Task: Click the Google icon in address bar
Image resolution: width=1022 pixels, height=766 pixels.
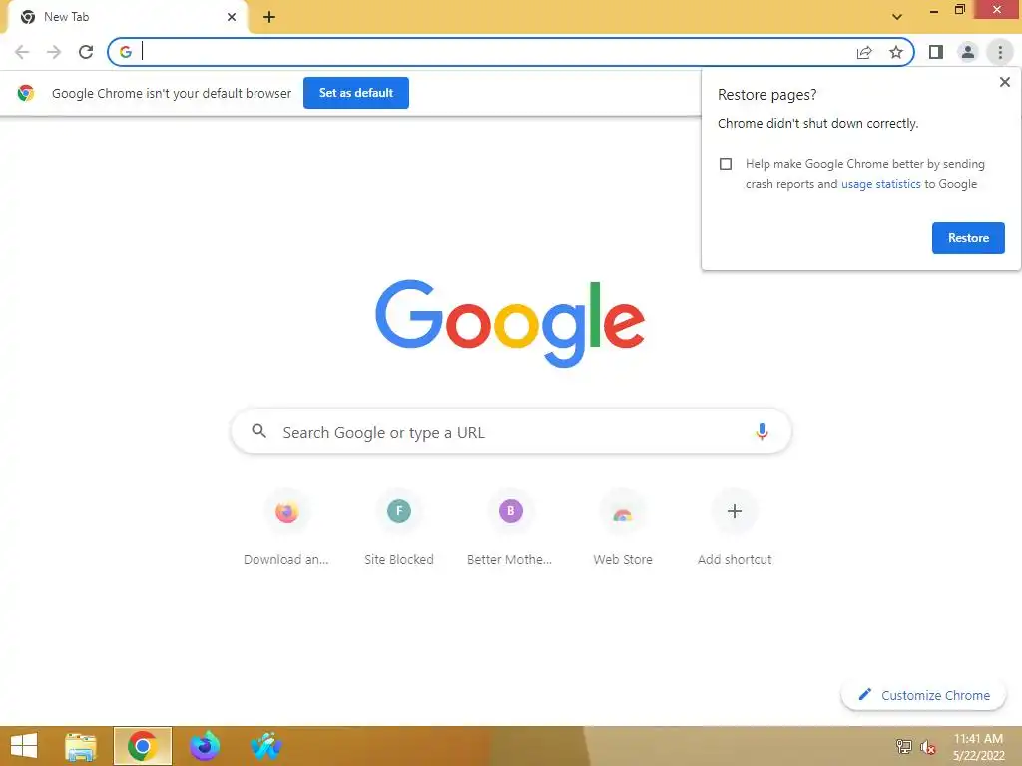Action: pyautogui.click(x=125, y=52)
